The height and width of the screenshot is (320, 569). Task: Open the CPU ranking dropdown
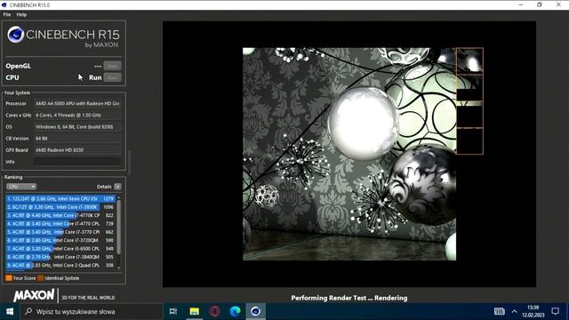tap(21, 187)
